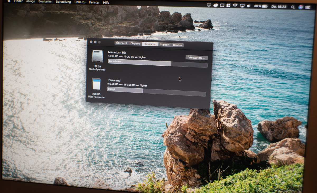The height and width of the screenshot is (193, 317).
Task: Open the Dropbox menu bar icon
Action: (x=209, y=5)
